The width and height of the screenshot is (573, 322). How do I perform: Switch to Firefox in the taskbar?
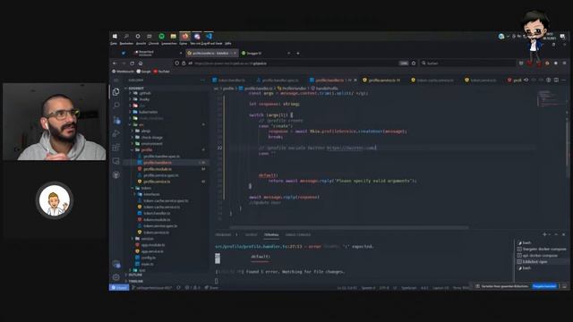[185, 36]
